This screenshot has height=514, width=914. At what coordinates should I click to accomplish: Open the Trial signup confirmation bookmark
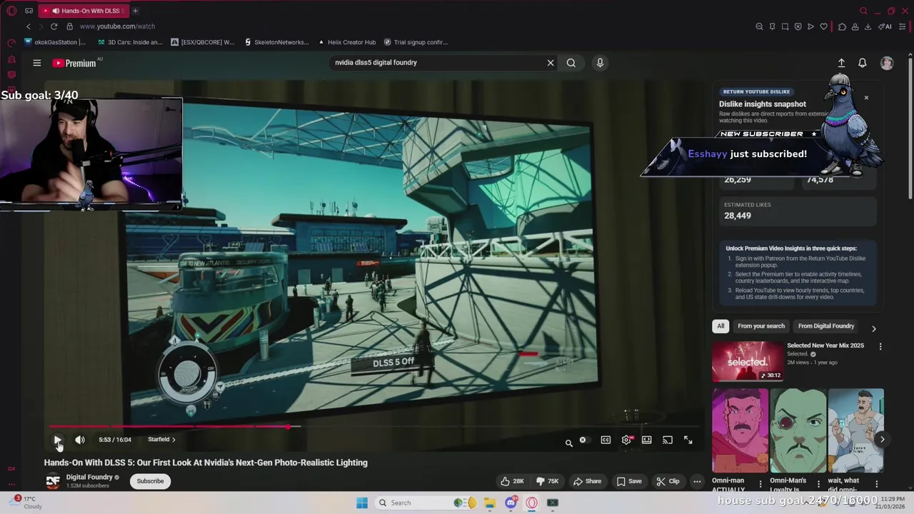416,42
